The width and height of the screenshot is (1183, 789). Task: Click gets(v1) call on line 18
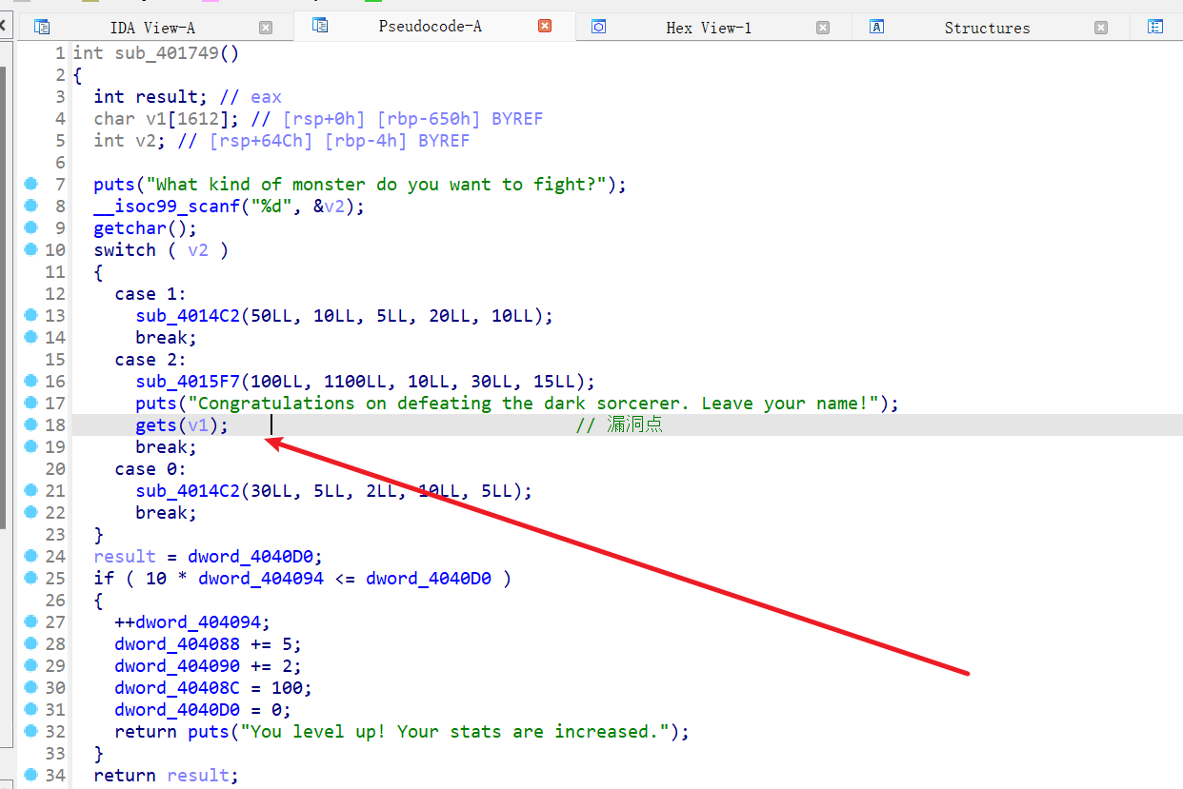182,424
